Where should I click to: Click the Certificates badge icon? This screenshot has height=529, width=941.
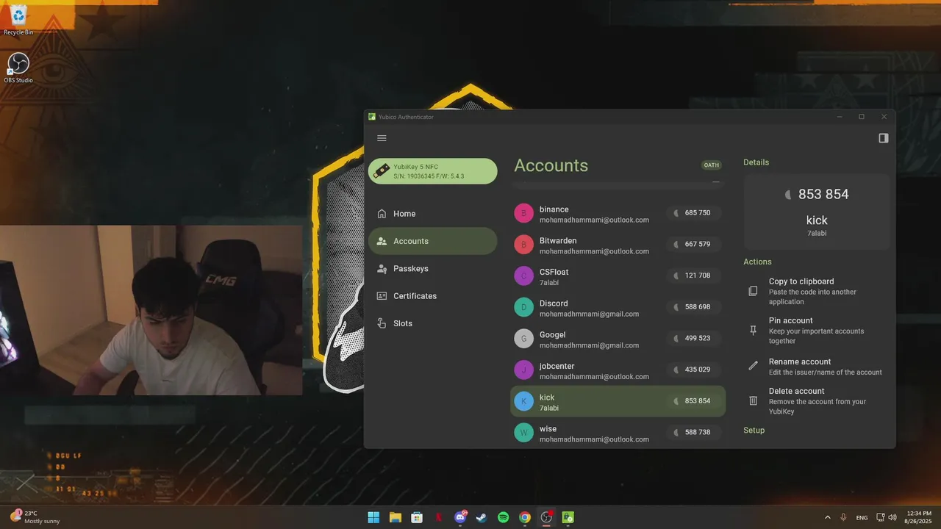(382, 296)
